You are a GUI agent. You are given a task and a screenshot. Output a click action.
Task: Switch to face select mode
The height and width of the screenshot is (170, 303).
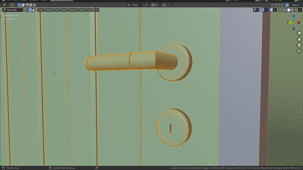pyautogui.click(x=34, y=10)
